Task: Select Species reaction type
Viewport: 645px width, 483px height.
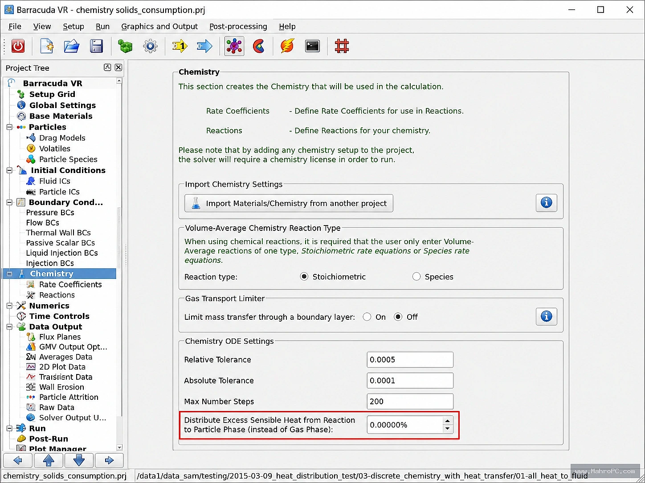Action: point(416,277)
